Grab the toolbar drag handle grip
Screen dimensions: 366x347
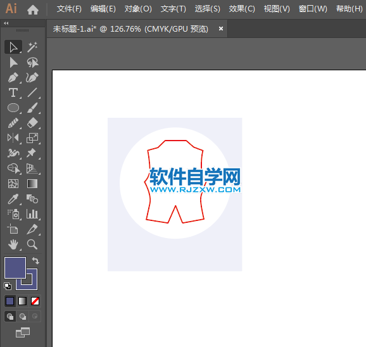point(22,30)
